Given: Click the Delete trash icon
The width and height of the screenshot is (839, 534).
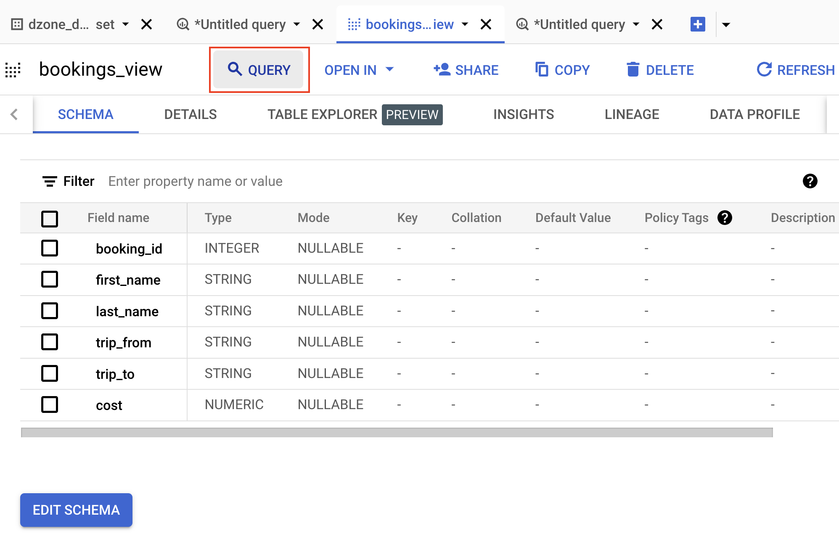Looking at the screenshot, I should point(633,70).
